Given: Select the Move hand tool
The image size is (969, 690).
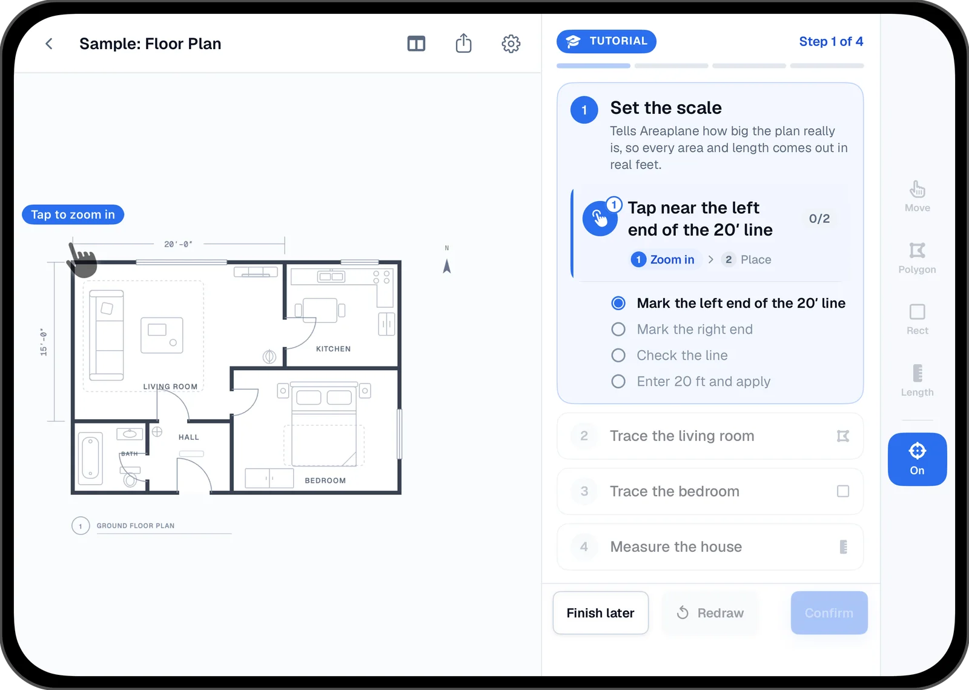Looking at the screenshot, I should click(917, 196).
